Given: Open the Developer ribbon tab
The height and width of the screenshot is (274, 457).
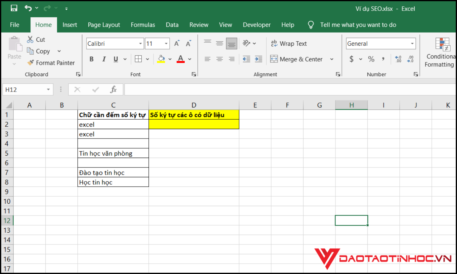Looking at the screenshot, I should pyautogui.click(x=257, y=25).
